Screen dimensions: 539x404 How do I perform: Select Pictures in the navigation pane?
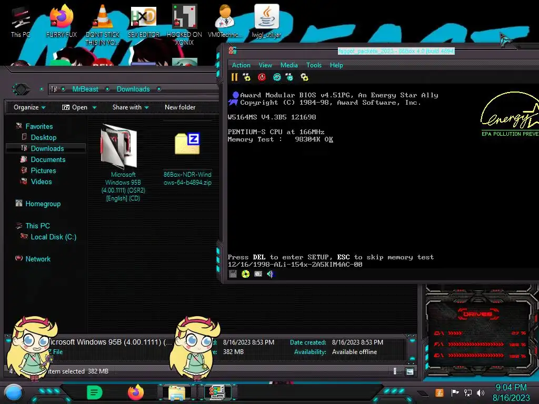pyautogui.click(x=43, y=170)
